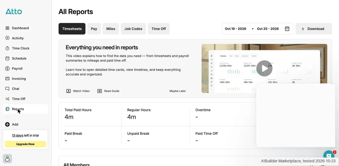
Task: Open the Dashboard sidebar icon
Action: pyautogui.click(x=7, y=28)
